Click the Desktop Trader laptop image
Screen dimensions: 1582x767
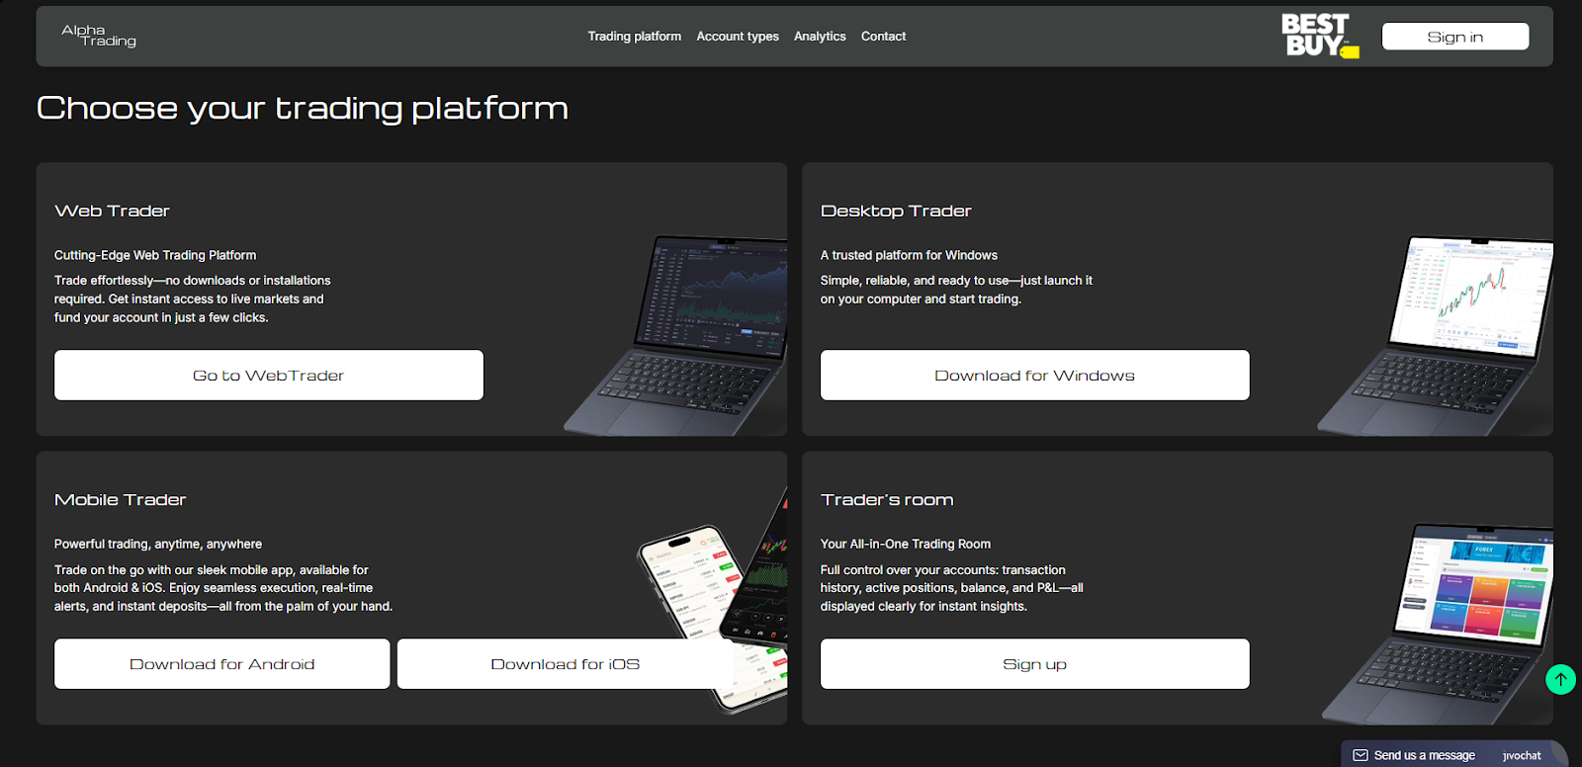pyautogui.click(x=1444, y=336)
